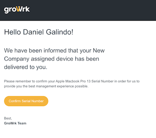
Task: Click 'Apple Macbook Pro 13' in the reminder
Action: click(x=73, y=81)
